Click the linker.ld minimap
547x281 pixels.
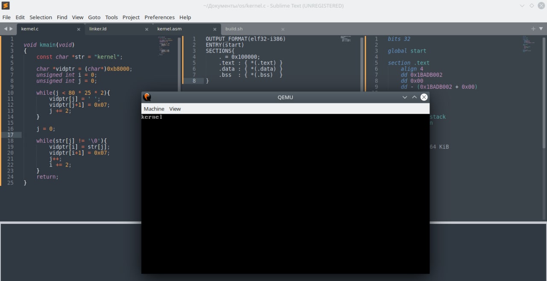[x=346, y=38]
